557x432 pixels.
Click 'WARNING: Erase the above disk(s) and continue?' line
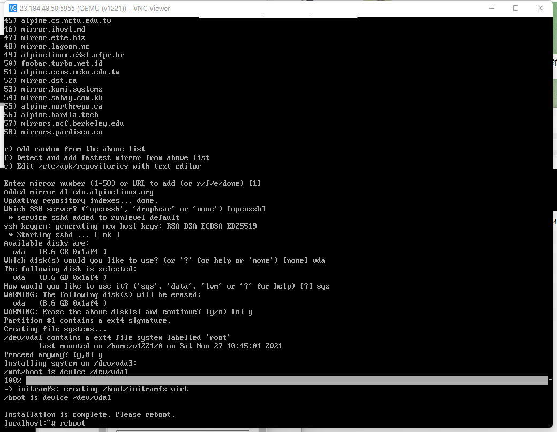click(x=128, y=312)
